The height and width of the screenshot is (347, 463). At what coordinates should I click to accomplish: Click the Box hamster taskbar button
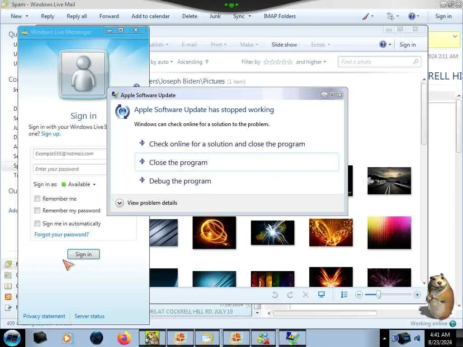pyautogui.click(x=152, y=338)
